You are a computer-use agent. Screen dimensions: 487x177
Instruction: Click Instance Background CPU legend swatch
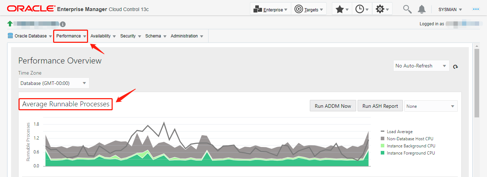click(383, 146)
